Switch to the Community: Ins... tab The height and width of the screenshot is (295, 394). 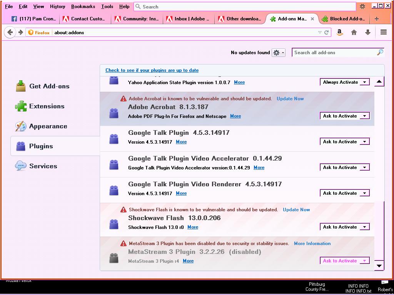point(137,19)
